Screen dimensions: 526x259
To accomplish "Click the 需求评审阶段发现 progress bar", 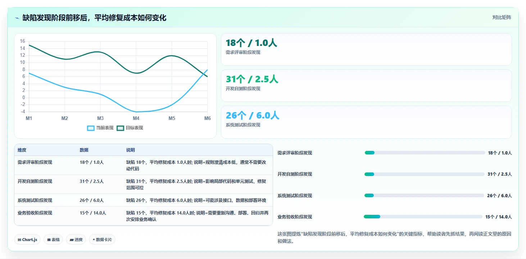I will click(x=425, y=153).
